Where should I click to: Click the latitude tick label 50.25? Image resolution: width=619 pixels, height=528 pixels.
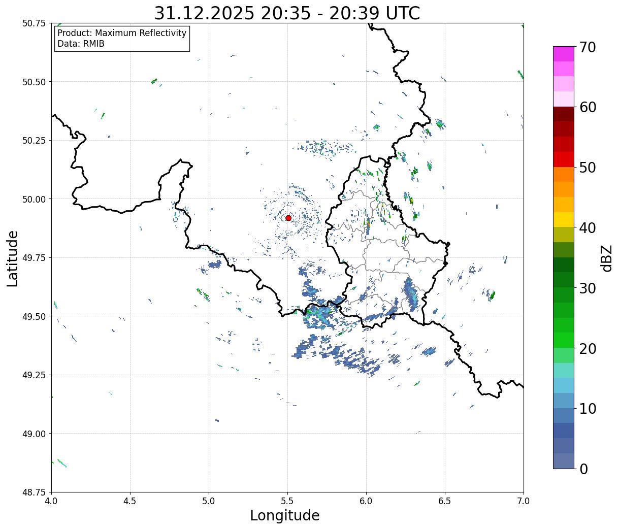34,141
